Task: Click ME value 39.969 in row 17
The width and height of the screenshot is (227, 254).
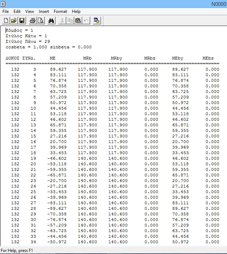Action: click(x=58, y=147)
